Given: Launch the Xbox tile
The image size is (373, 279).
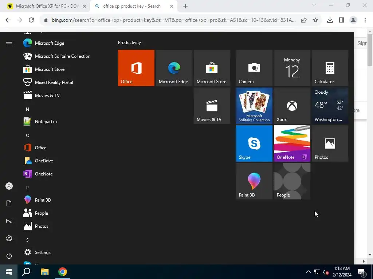Looking at the screenshot, I should point(292,106).
